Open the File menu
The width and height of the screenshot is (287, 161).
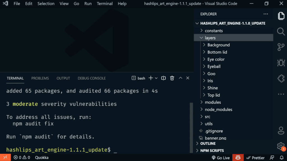tap(17, 3)
